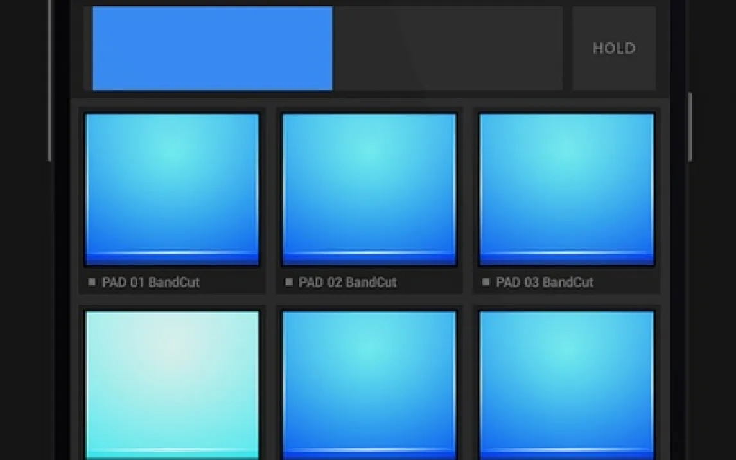Click the bright strip at PAD 01's bottom edge
Screen dimensions: 736x460
172,258
